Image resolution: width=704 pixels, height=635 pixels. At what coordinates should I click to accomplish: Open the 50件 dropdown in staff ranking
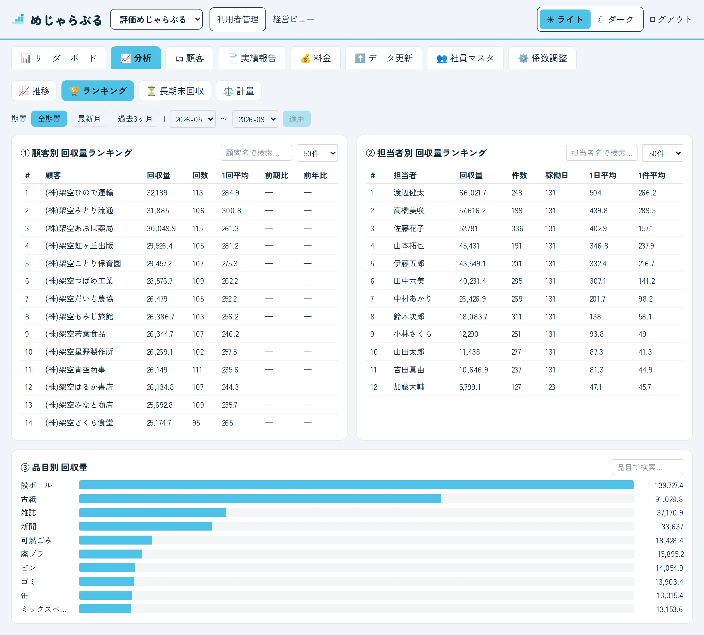pos(662,154)
